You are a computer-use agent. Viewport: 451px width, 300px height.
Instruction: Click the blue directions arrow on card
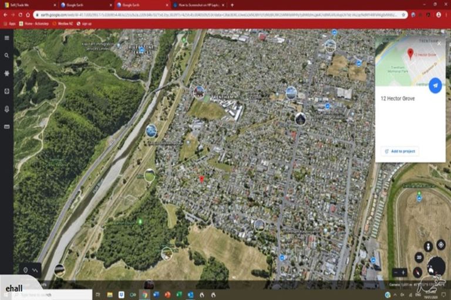point(435,86)
